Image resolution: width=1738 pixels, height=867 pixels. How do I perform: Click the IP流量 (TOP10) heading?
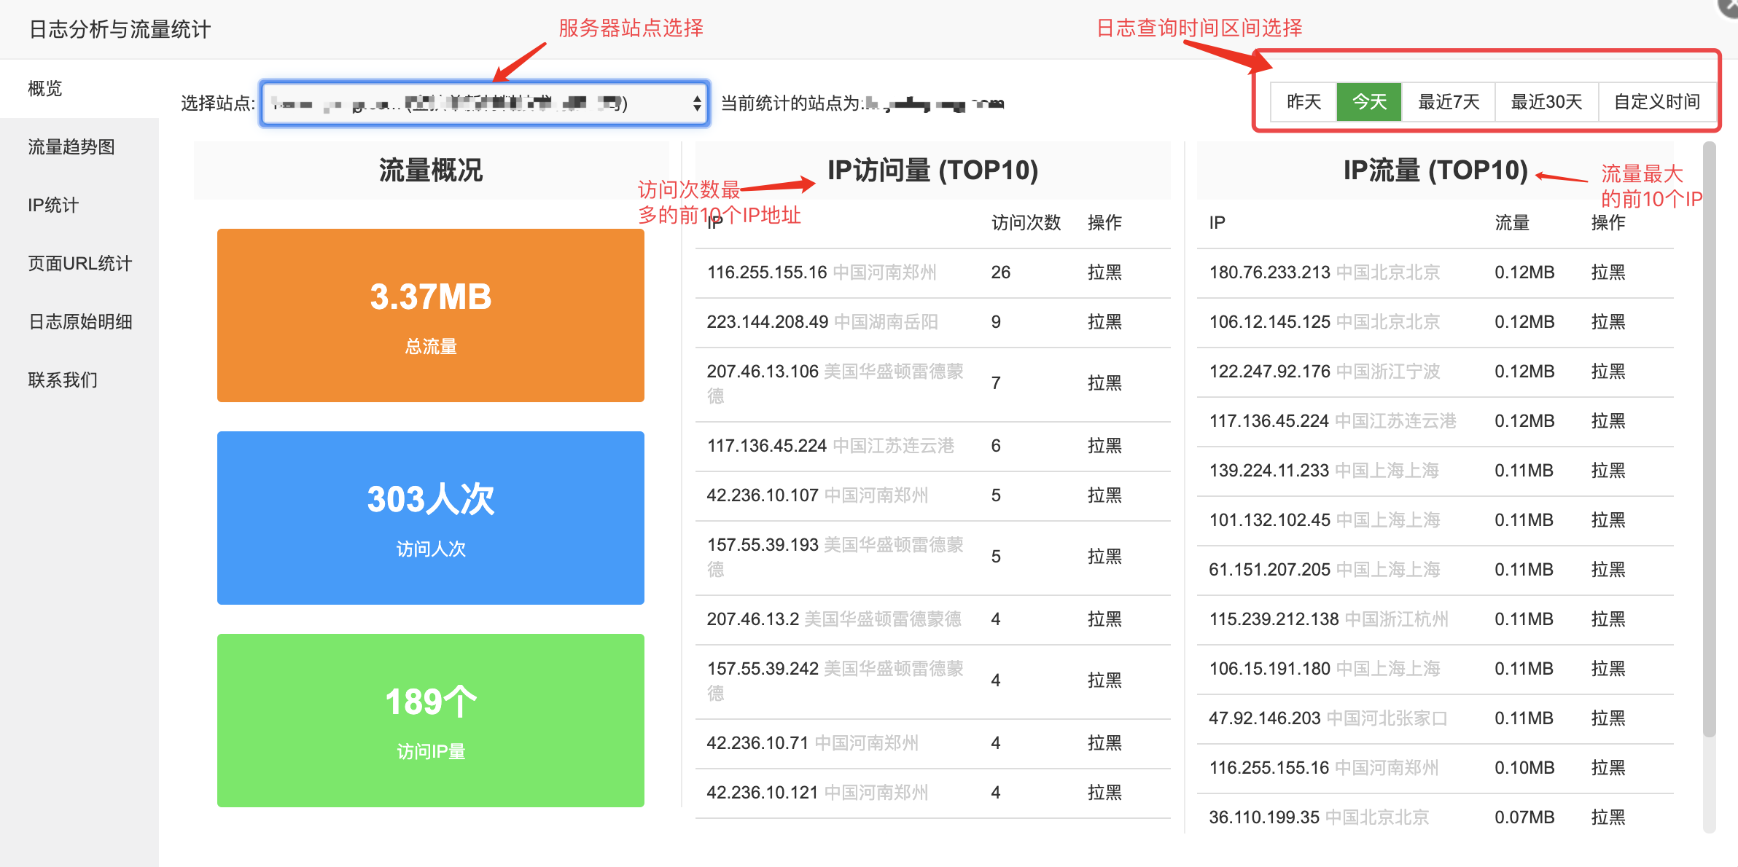1435,170
